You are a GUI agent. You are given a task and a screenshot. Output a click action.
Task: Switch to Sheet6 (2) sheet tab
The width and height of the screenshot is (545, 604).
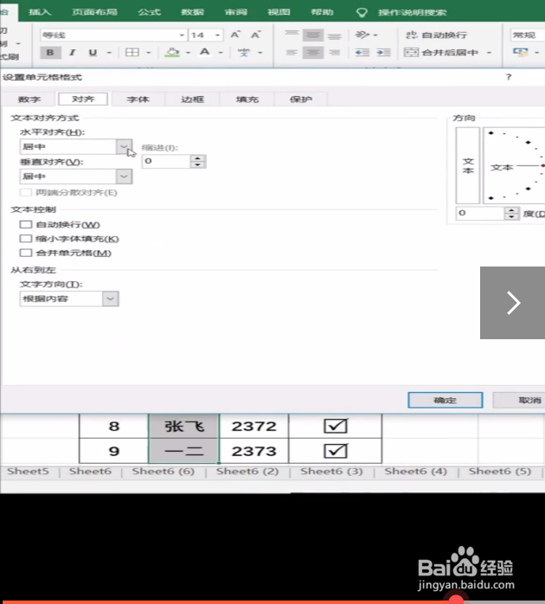pos(247,471)
